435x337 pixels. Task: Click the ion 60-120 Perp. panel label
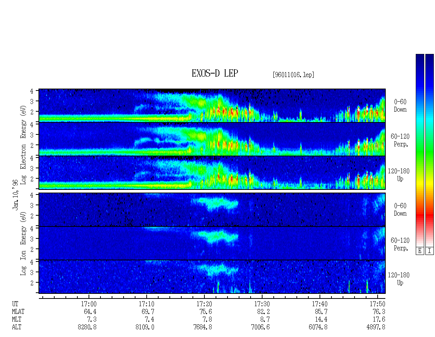click(x=400, y=244)
